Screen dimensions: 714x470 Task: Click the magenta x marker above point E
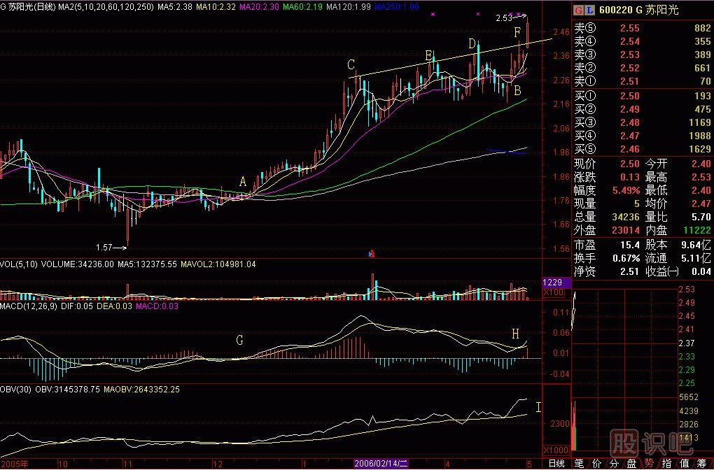(433, 14)
